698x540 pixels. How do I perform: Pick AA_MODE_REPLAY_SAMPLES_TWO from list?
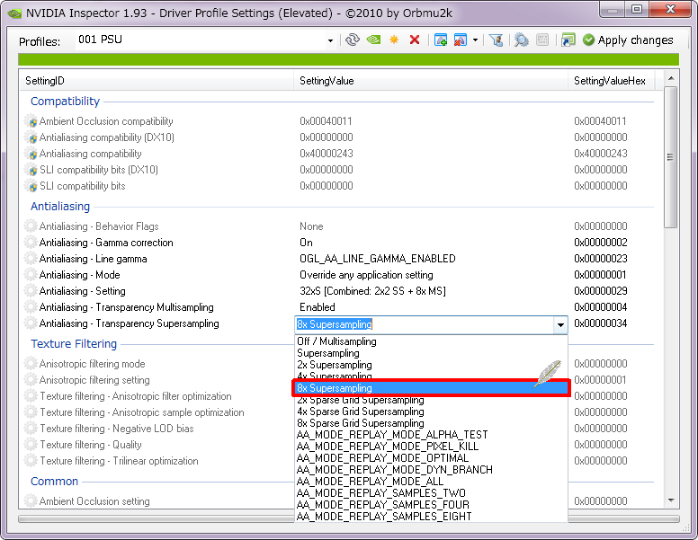[x=381, y=493]
